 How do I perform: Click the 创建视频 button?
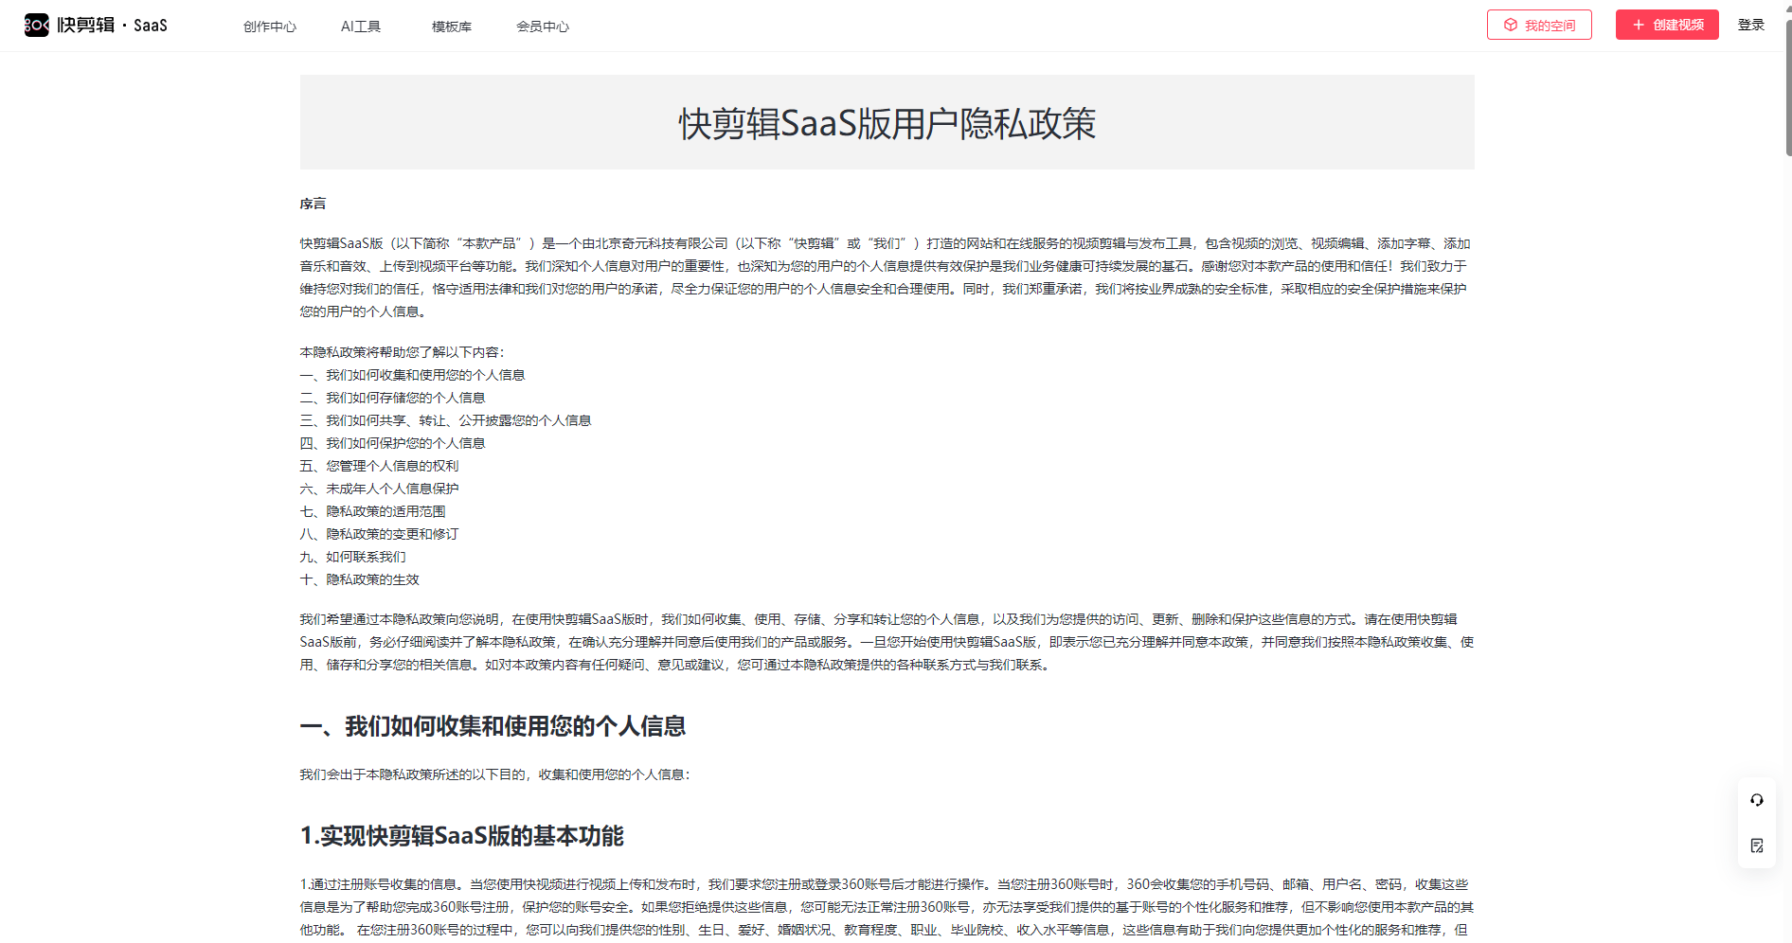[x=1667, y=25]
